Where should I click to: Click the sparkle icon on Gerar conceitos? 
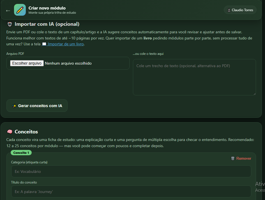[x=14, y=106]
